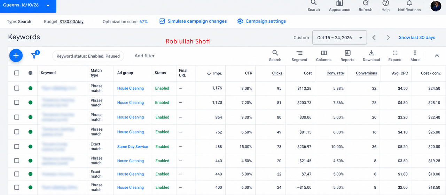Open the Reports tool
The image size is (446, 195).
pos(347,53)
